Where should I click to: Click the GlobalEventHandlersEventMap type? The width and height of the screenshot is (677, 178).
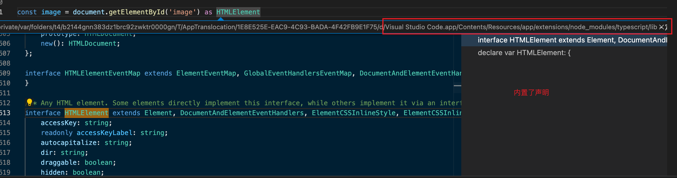click(298, 73)
